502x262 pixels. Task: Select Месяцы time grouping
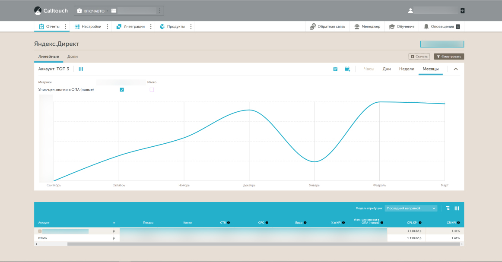(431, 69)
